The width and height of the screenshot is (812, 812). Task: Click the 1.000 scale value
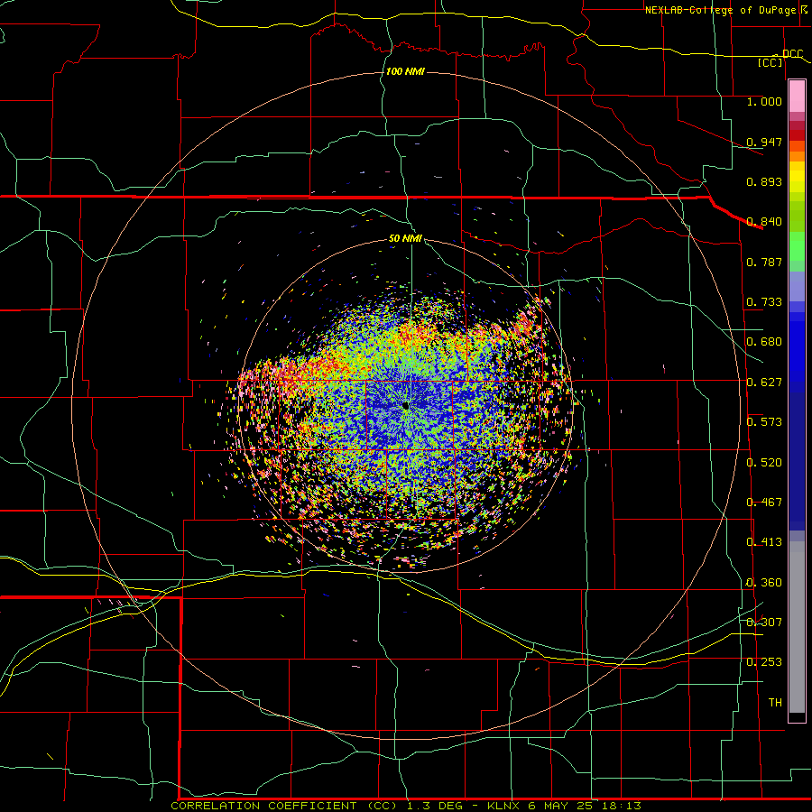click(764, 101)
